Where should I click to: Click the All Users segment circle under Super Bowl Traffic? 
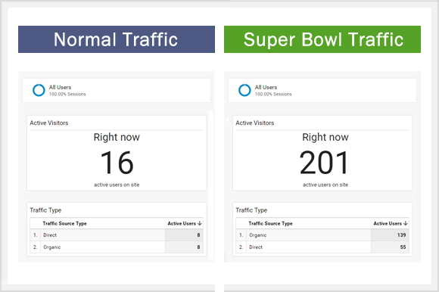244,90
